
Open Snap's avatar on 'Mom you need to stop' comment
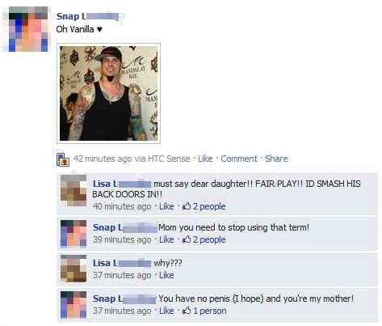tap(73, 234)
